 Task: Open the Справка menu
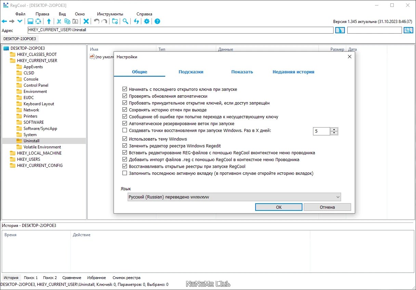(x=144, y=14)
